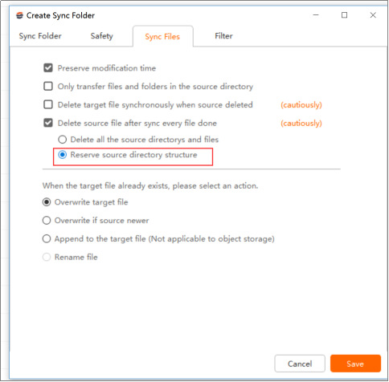Choose Append to the target file option

pyautogui.click(x=47, y=238)
